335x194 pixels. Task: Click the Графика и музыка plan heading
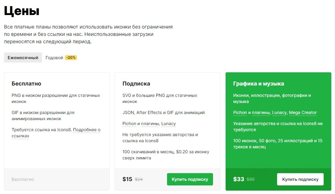[x=258, y=84]
